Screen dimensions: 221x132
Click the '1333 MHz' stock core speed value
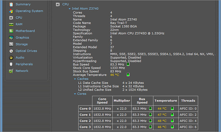point(118,68)
